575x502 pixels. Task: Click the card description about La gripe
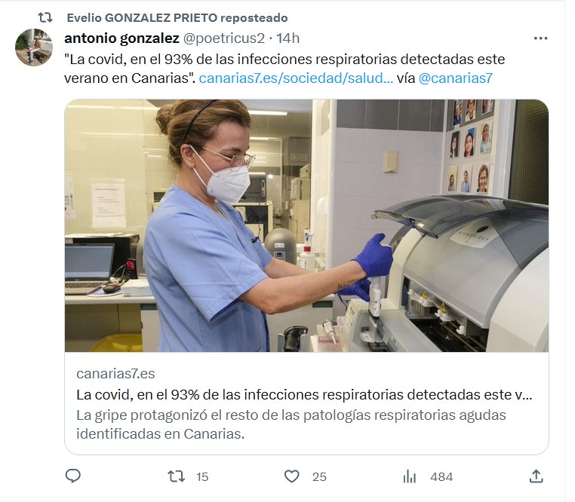point(291,424)
